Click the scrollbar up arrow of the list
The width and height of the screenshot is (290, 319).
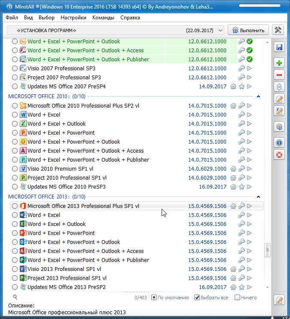click(267, 42)
